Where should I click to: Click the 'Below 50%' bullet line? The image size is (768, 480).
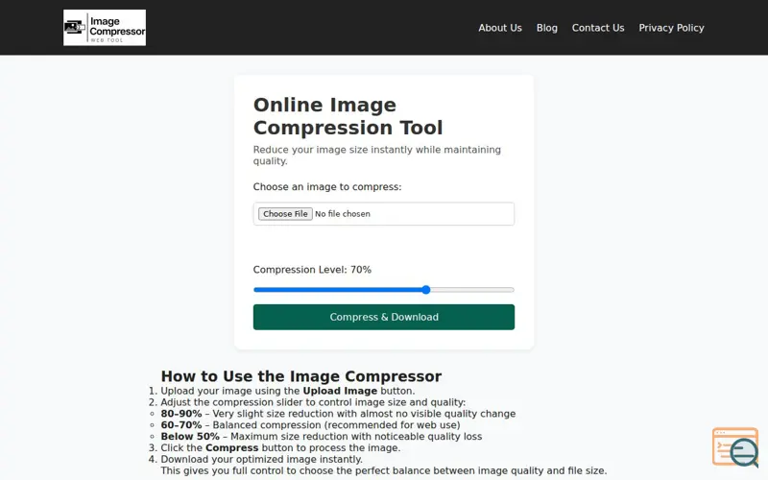(x=322, y=437)
